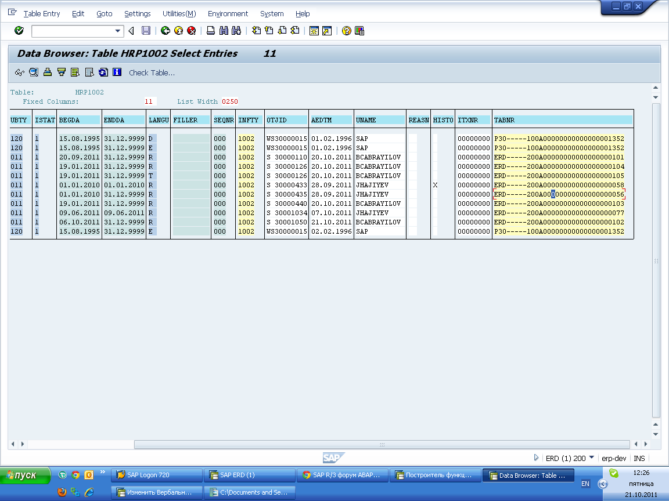Switch to SAP ERD (1) taskbar button
This screenshot has width=669, height=501.
point(250,475)
